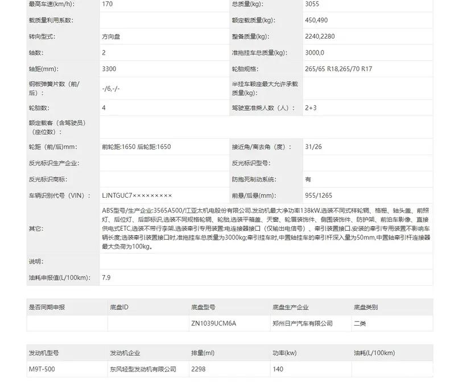Select the 底盘ID column header
The height and width of the screenshot is (383, 455).
[x=119, y=307]
